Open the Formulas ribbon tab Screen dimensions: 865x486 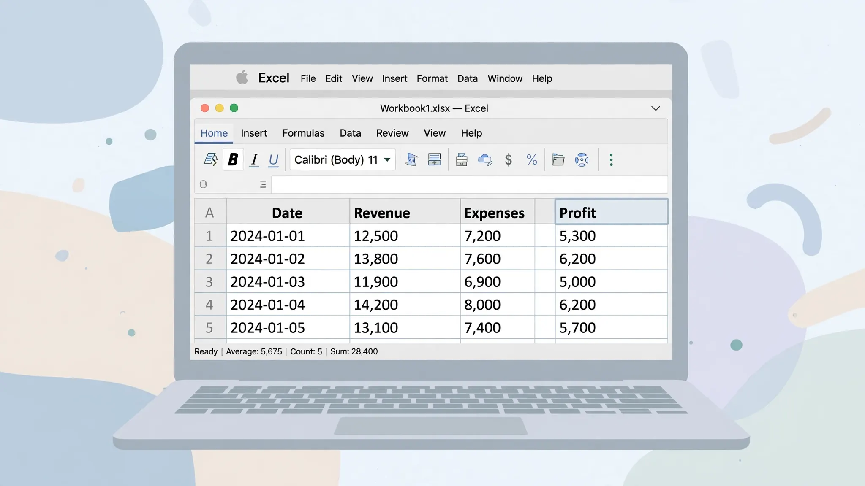(303, 133)
